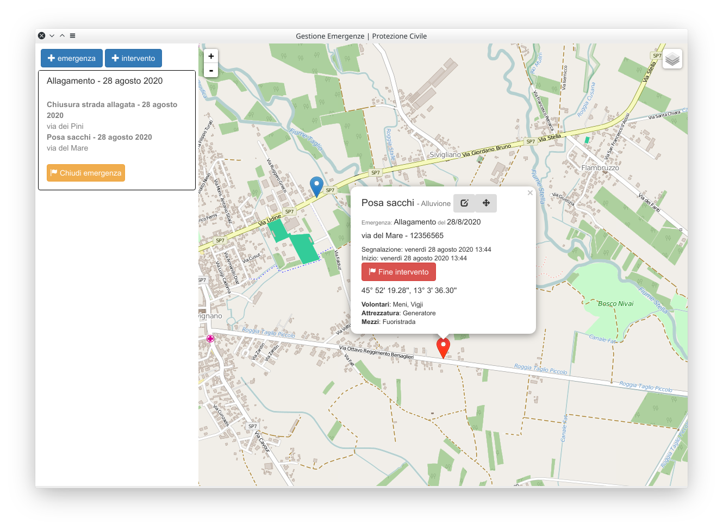Open the titlebar hamburger menu

point(73,36)
